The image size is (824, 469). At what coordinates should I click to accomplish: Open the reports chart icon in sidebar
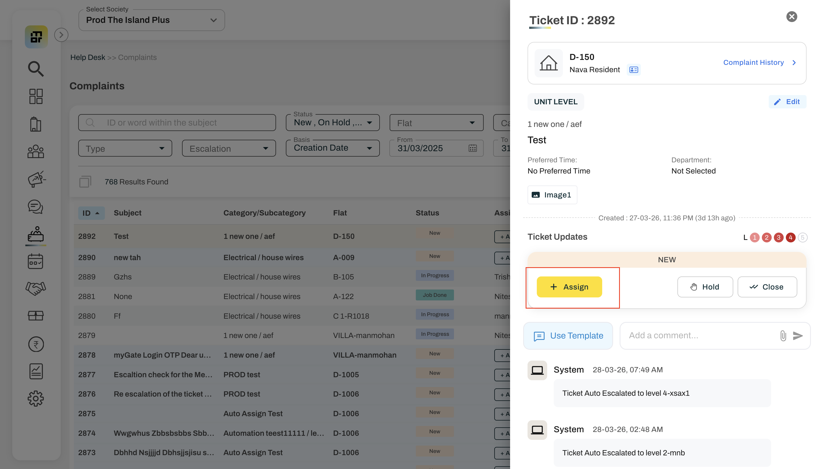tap(36, 371)
